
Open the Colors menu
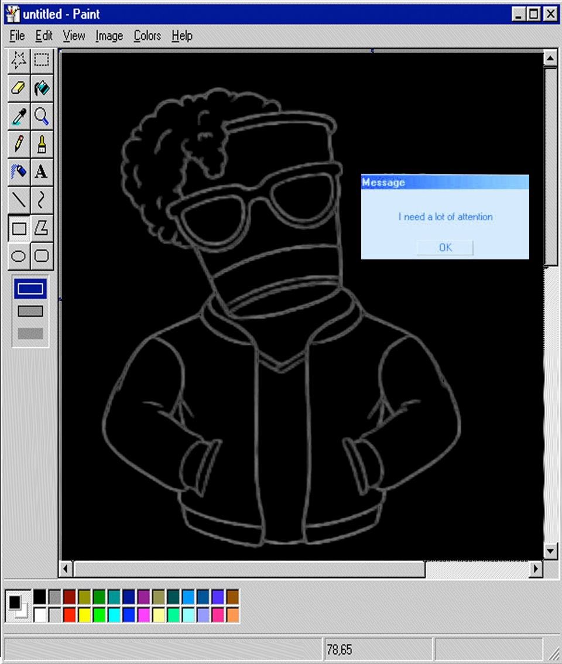pyautogui.click(x=147, y=36)
